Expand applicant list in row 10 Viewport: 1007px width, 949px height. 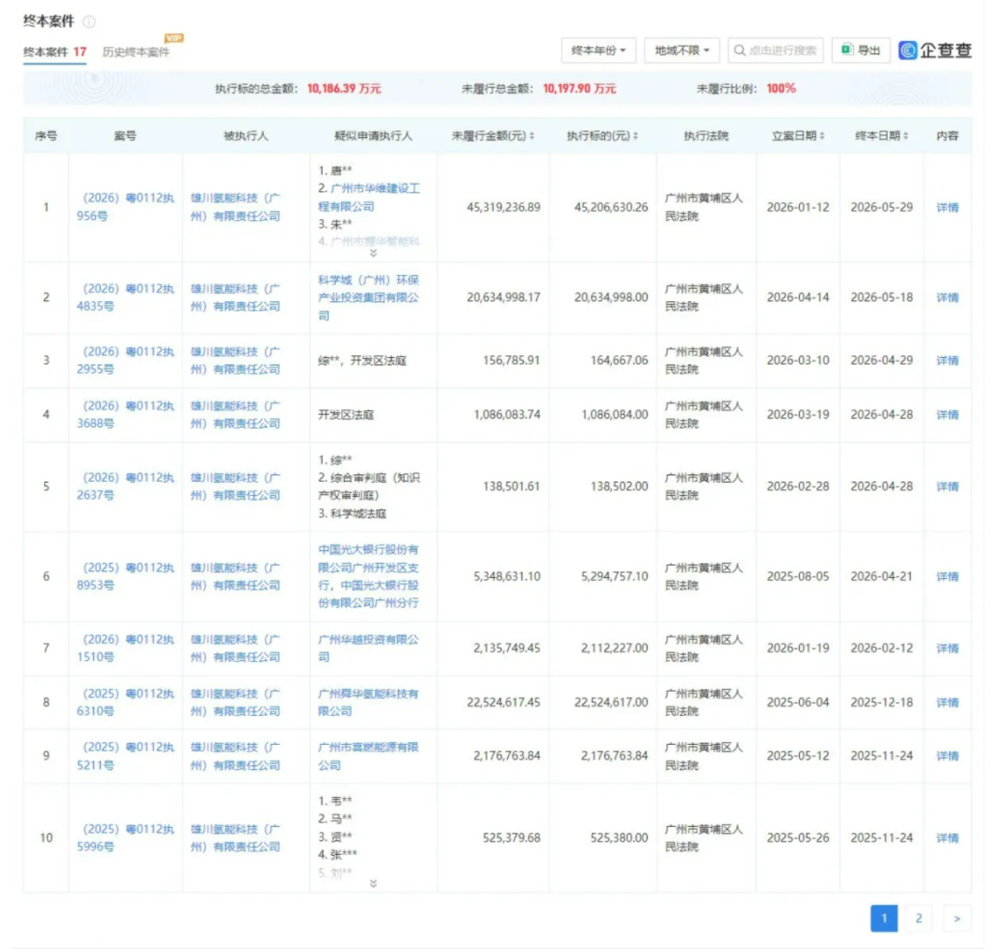[373, 884]
